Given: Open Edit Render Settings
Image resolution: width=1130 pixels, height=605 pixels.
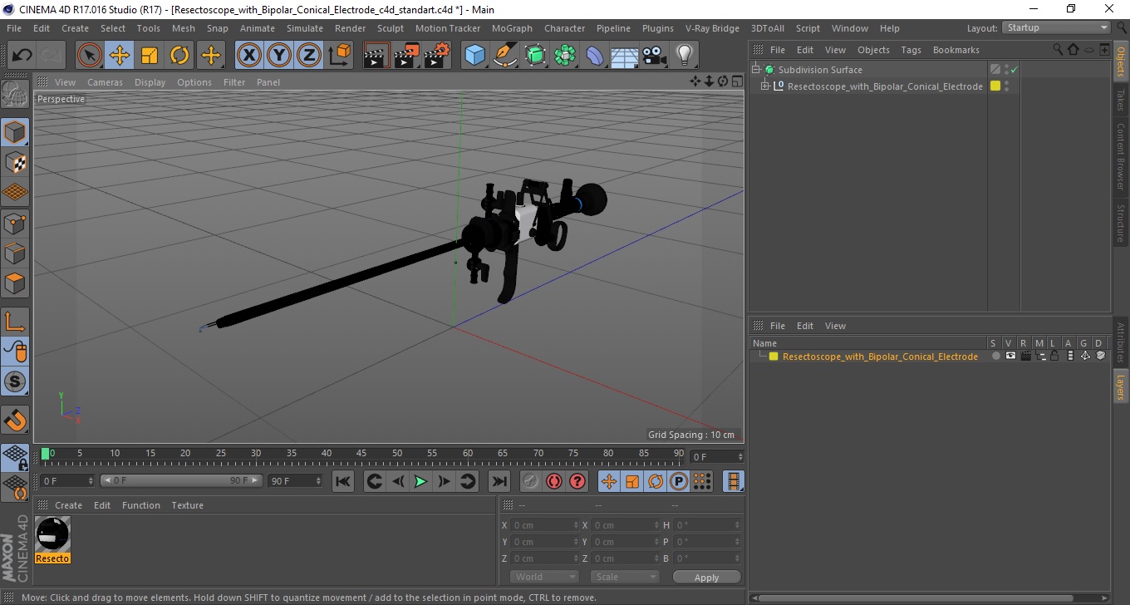Looking at the screenshot, I should point(436,56).
